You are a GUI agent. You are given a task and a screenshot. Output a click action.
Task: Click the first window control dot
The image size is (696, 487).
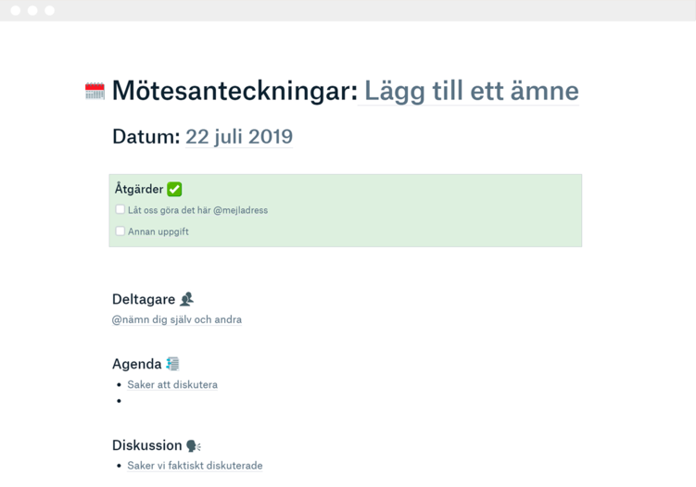[16, 10]
